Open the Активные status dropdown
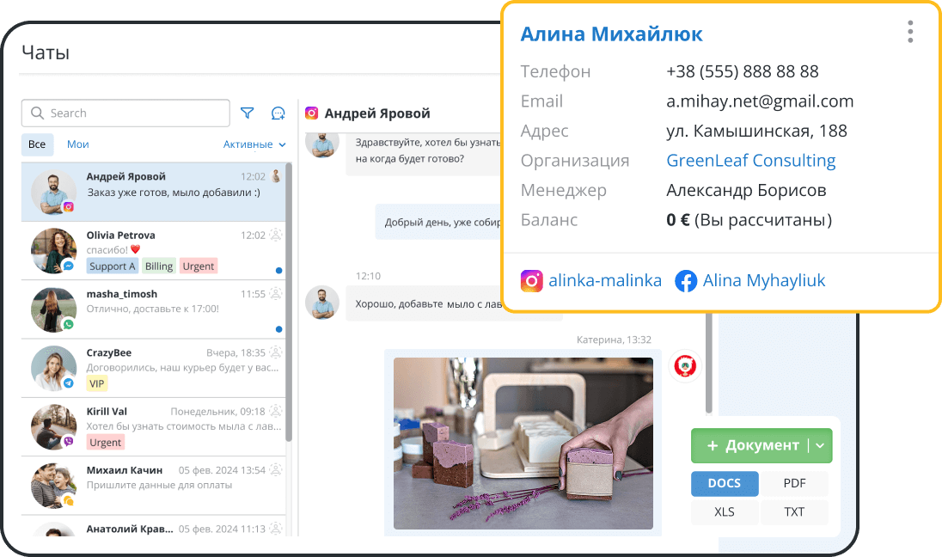Screen dimensions: 942x557 (253, 144)
